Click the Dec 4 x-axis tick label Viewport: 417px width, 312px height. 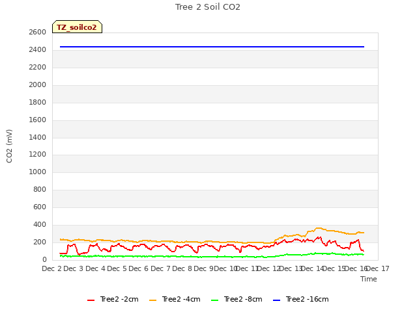95,268
